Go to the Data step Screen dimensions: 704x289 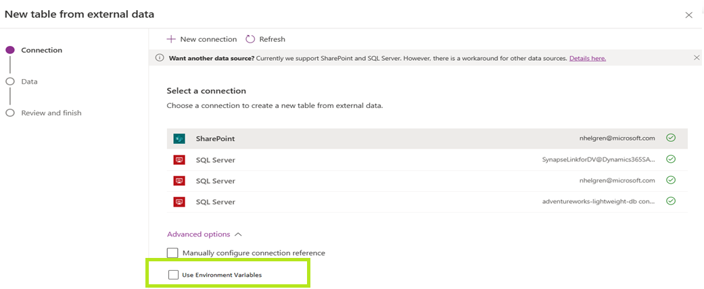pyautogui.click(x=29, y=82)
